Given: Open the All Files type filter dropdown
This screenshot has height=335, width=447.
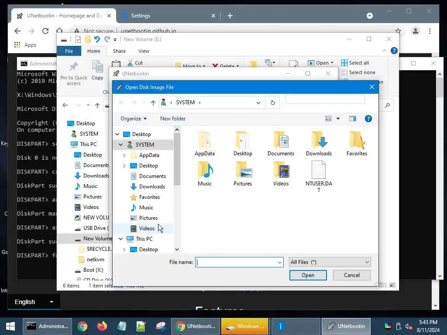Looking at the screenshot, I should coord(330,262).
